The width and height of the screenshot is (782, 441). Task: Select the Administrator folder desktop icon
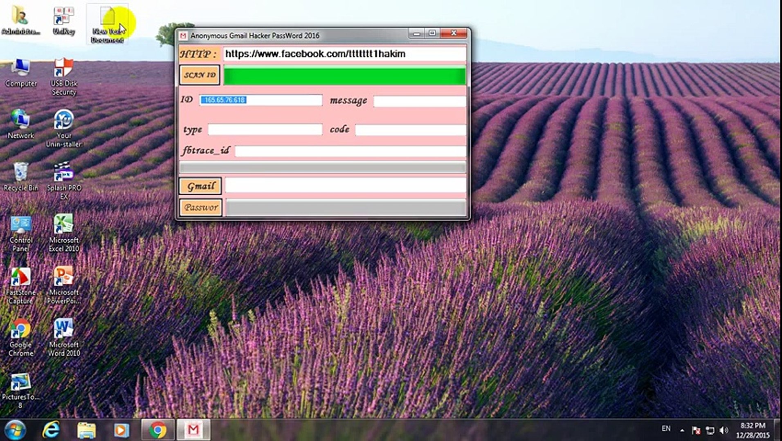click(20, 20)
